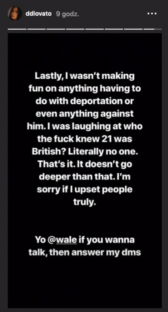
Task: Click the '9 godz.' timestamp
Action: point(68,14)
